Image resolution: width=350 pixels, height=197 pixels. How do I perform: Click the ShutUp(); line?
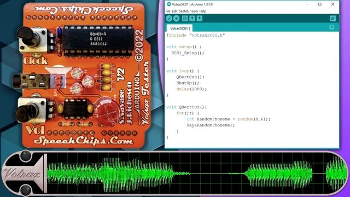(x=188, y=83)
